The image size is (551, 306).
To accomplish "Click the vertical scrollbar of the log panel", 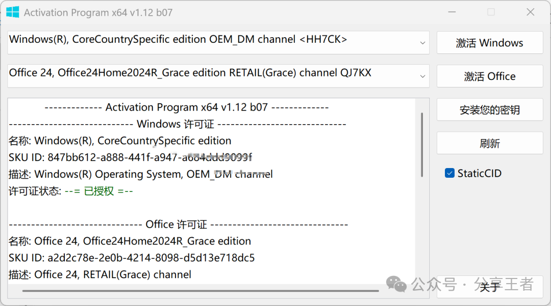I will pos(422,145).
